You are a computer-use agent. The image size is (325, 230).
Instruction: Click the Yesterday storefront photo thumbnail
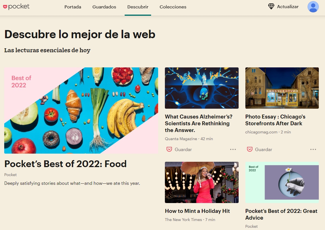(x=282, y=88)
